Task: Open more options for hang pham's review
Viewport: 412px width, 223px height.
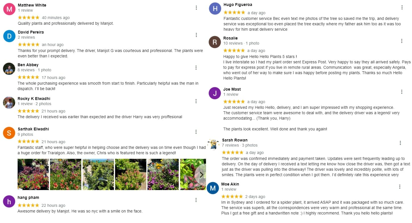Action: click(196, 200)
